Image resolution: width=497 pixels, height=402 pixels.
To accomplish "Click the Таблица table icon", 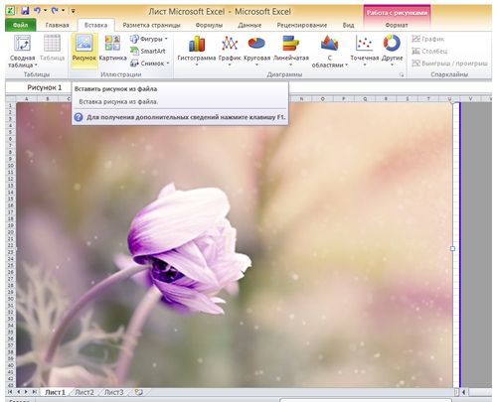I will pos(52,49).
